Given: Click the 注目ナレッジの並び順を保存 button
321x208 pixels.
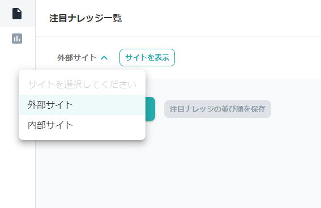Looking at the screenshot, I should (217, 109).
